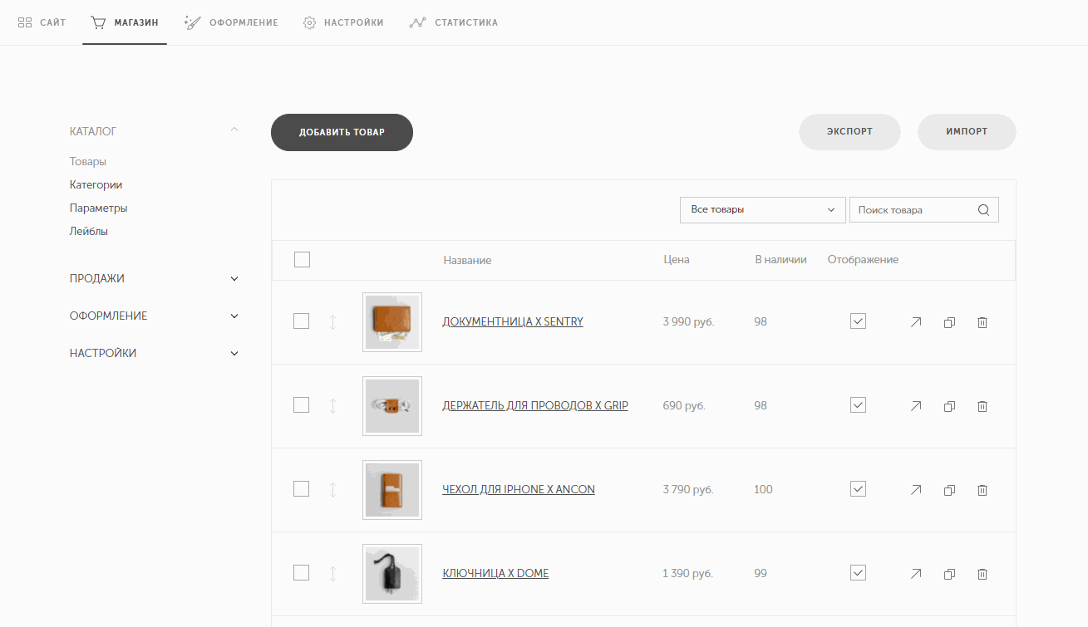The height and width of the screenshot is (627, 1088).
Task: Switch to the Статистика top tab
Action: (x=454, y=22)
